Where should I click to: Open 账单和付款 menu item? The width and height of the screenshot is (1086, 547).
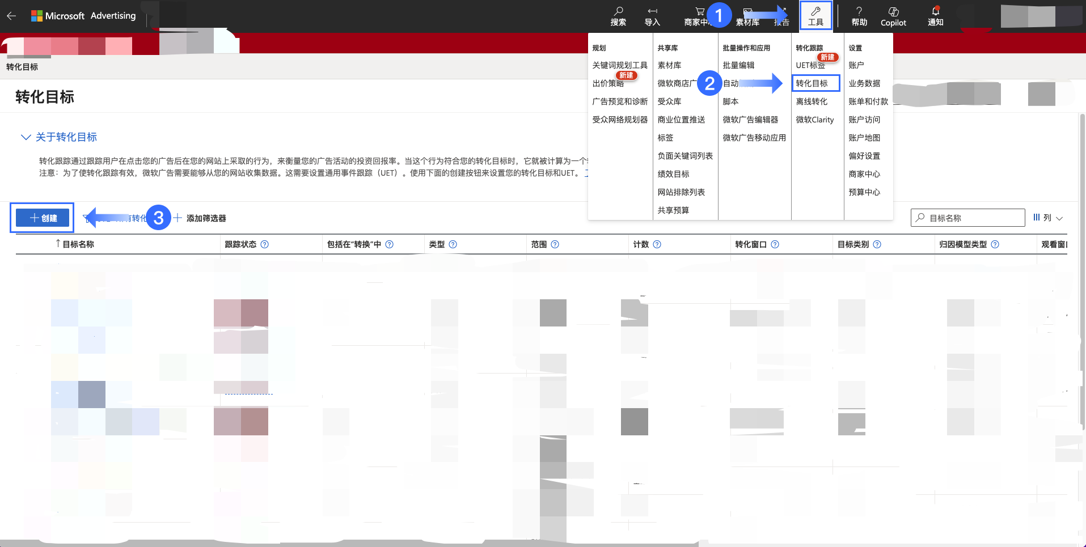coord(868,101)
